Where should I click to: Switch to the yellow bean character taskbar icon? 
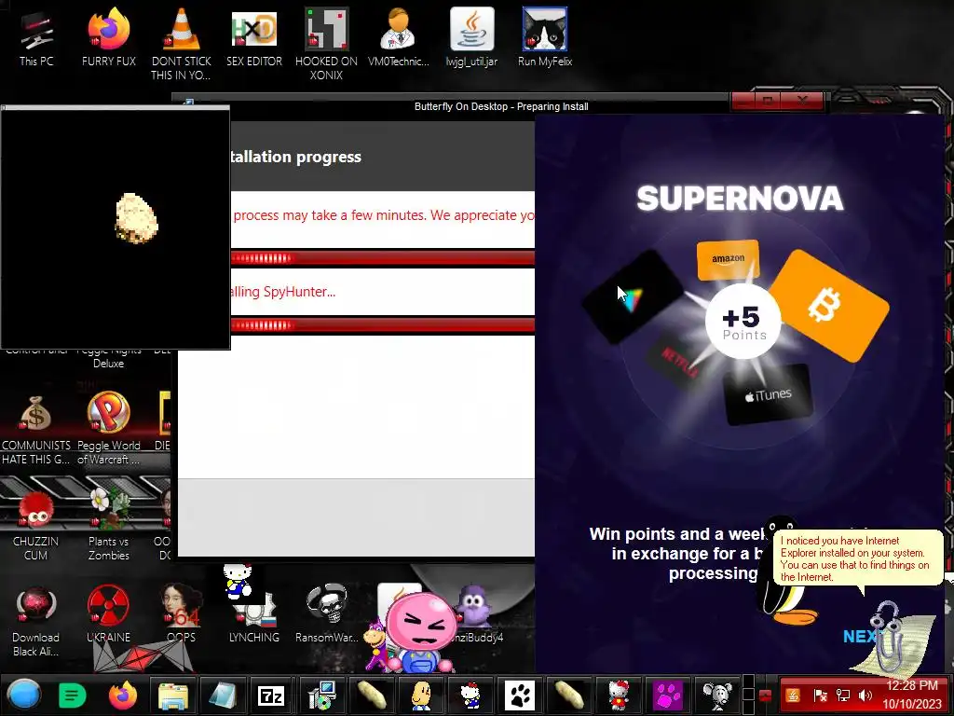(421, 695)
